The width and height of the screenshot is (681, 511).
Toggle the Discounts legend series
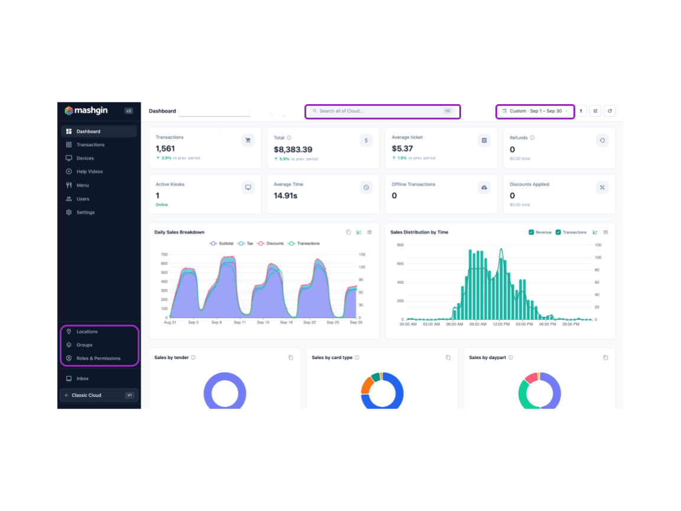(x=271, y=244)
